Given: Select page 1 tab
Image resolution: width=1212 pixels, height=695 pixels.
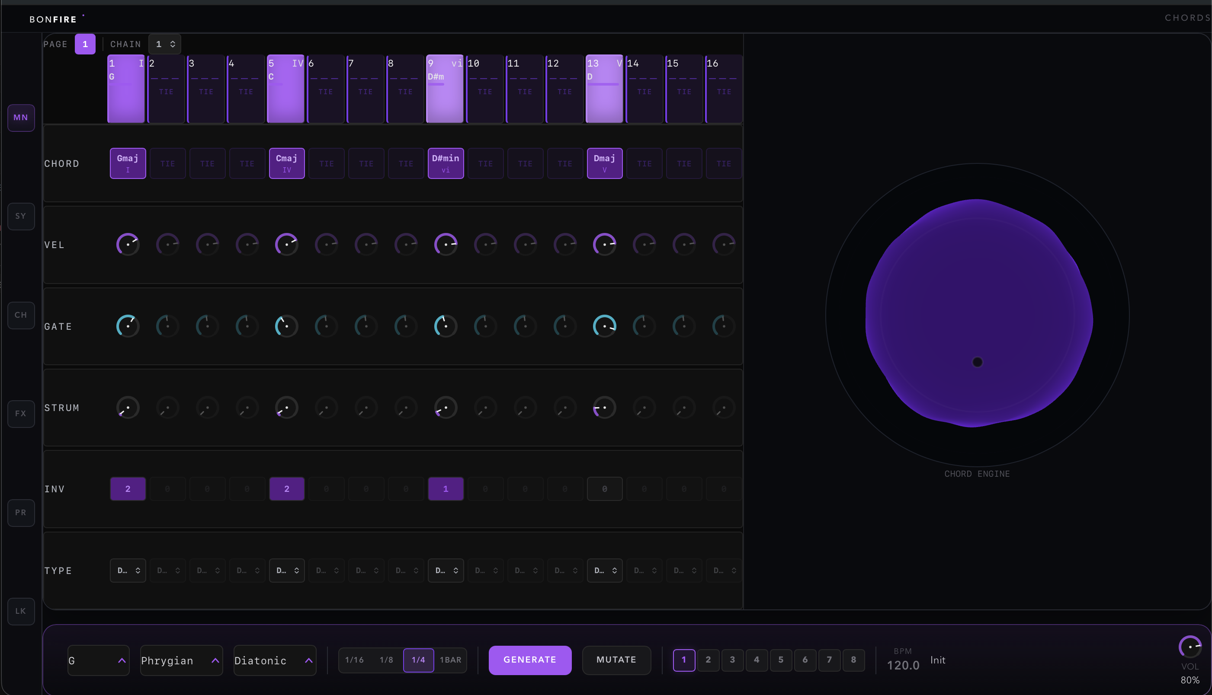Looking at the screenshot, I should [x=85, y=45].
